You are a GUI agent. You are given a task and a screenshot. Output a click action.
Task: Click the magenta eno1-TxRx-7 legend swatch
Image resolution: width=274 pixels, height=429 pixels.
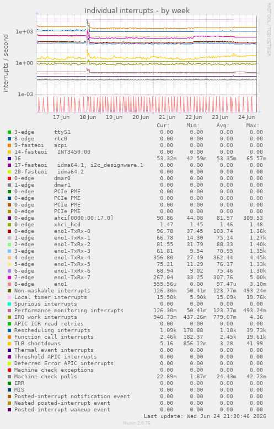9,278
